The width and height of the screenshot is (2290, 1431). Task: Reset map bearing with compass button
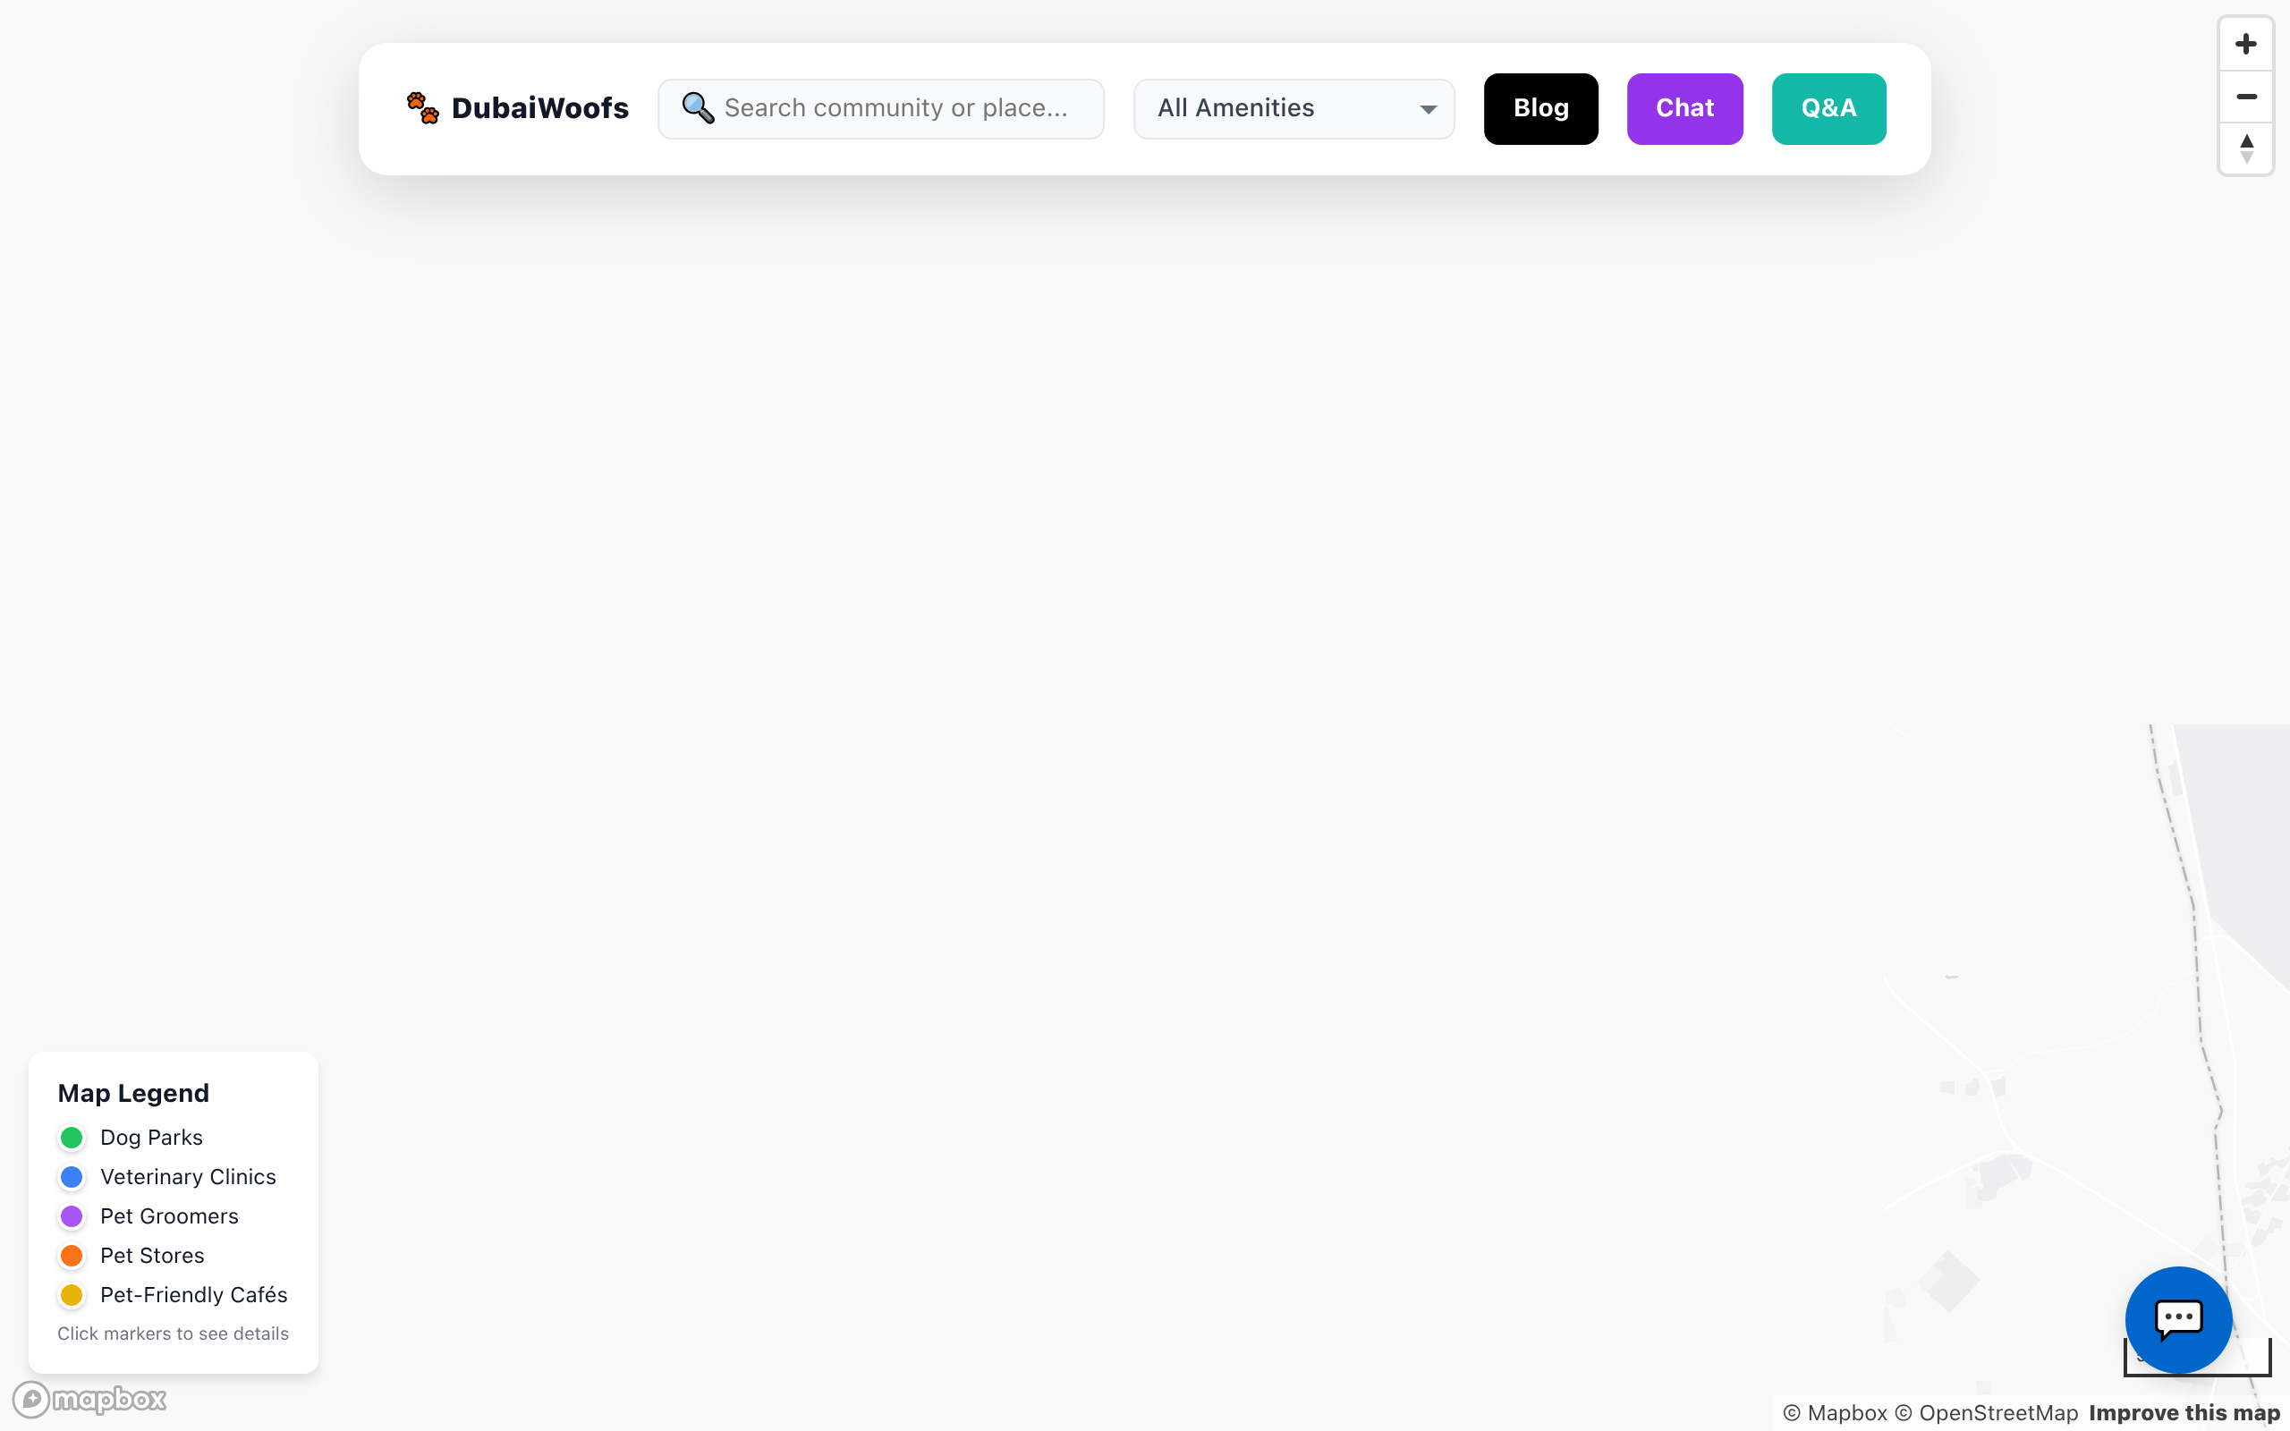[2245, 148]
